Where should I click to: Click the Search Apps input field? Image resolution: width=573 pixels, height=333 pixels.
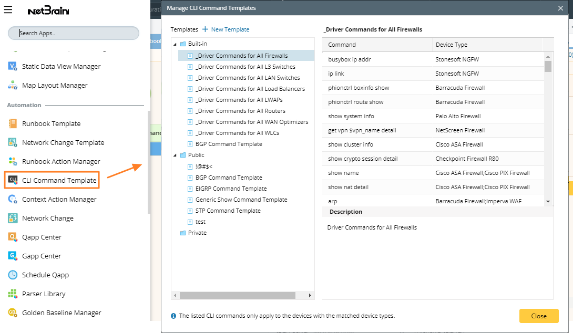coord(74,33)
